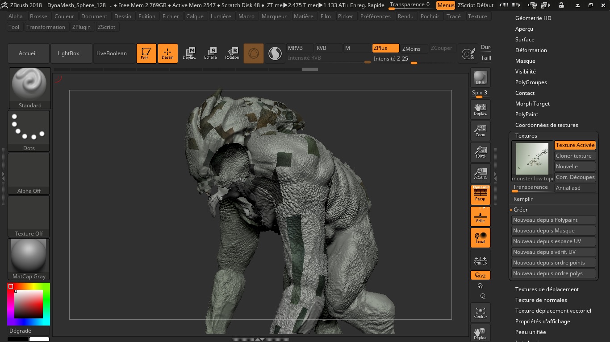Select the Rotation gyro tool
The width and height of the screenshot is (610, 342).
click(x=232, y=53)
